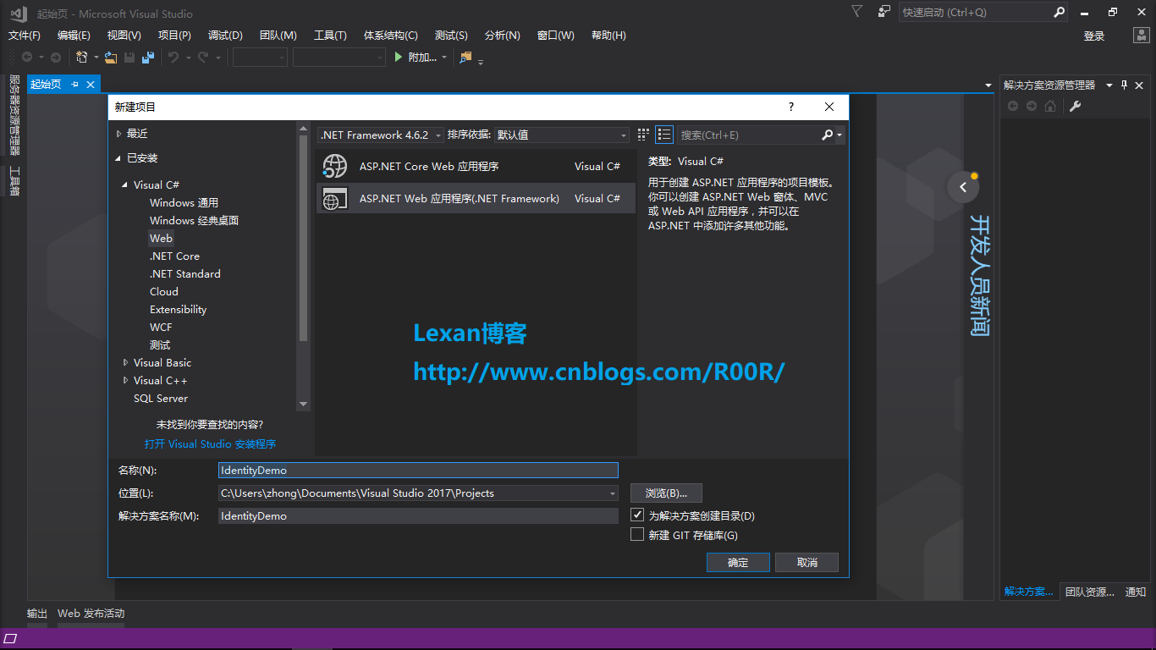Click Solution Explorer back arrow icon
Viewport: 1156px width, 650px height.
click(x=1012, y=106)
